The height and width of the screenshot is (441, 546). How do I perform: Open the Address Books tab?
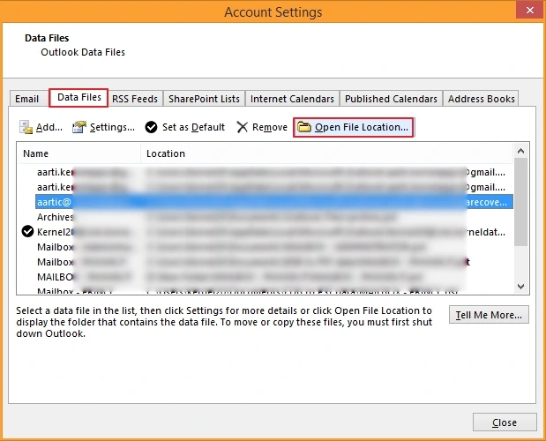click(x=482, y=99)
